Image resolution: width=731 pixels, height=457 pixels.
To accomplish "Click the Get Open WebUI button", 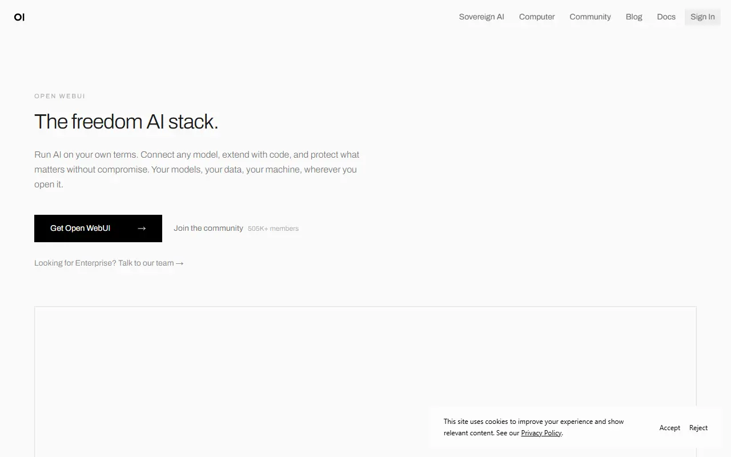I will click(x=98, y=228).
